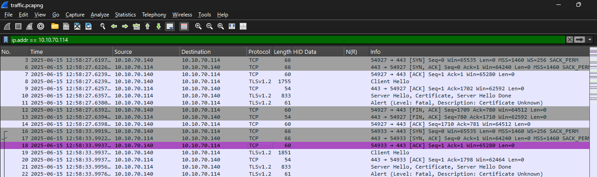Jump to the last packet
Viewport: 597px width, 177px height.
tap(158, 27)
